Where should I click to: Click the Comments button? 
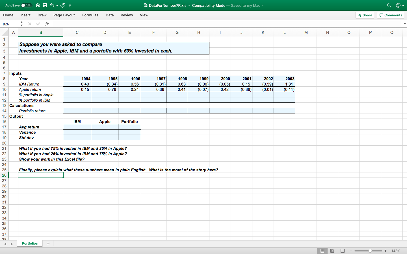pos(391,15)
